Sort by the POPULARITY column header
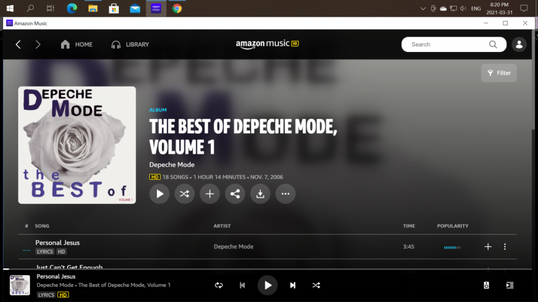This screenshot has width=538, height=302. pos(452,226)
